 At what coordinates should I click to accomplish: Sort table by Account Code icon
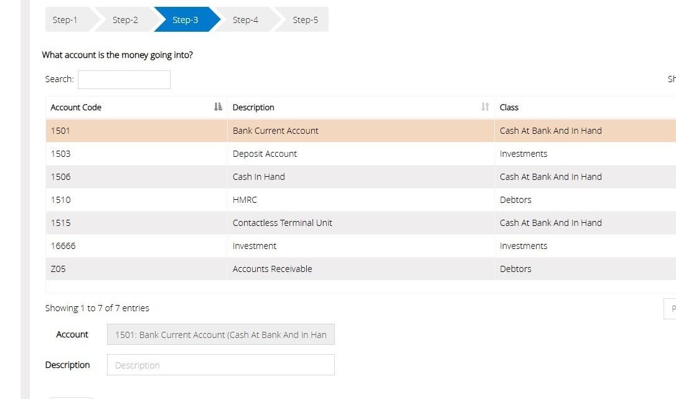tap(218, 107)
